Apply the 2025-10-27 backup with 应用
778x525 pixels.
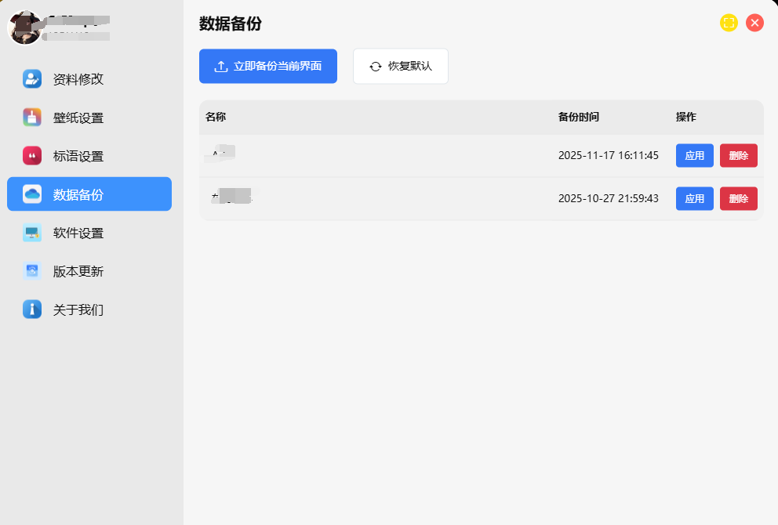pos(694,198)
